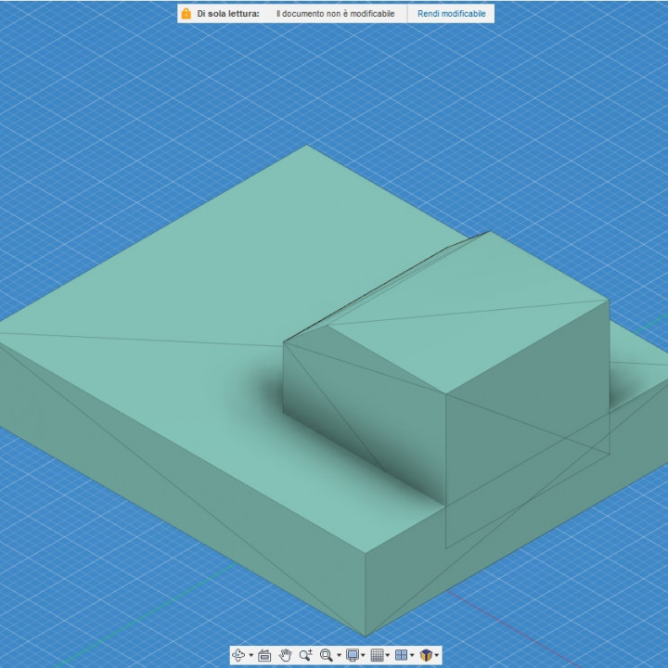Click the 'Di sola lettura:' label
Viewport: 668px width, 668px height.
point(227,14)
